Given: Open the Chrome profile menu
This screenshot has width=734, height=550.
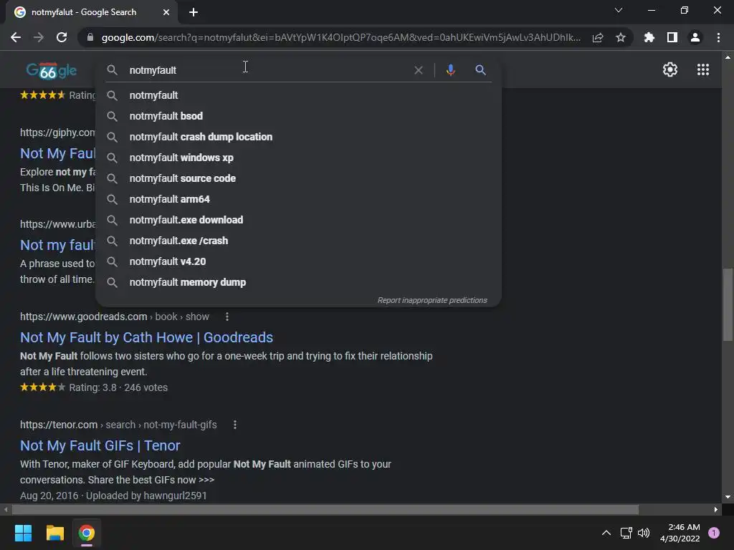Looking at the screenshot, I should coord(695,37).
